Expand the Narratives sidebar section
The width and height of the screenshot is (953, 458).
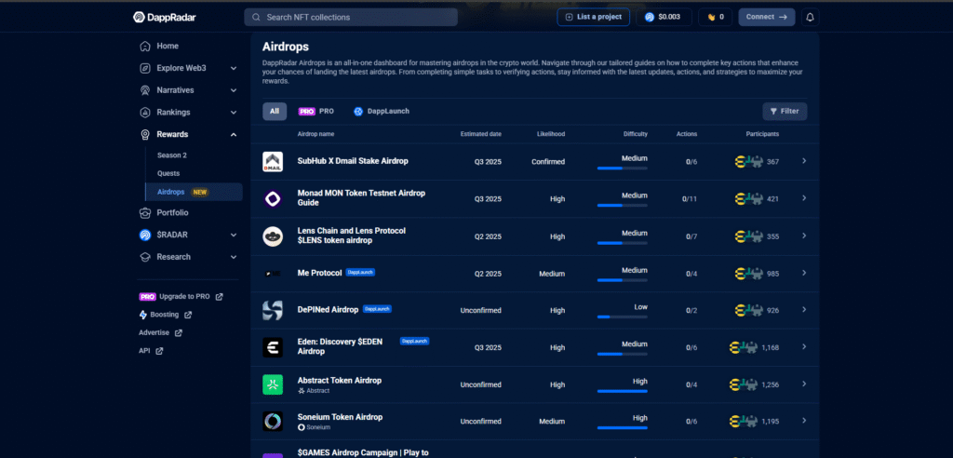click(x=234, y=90)
